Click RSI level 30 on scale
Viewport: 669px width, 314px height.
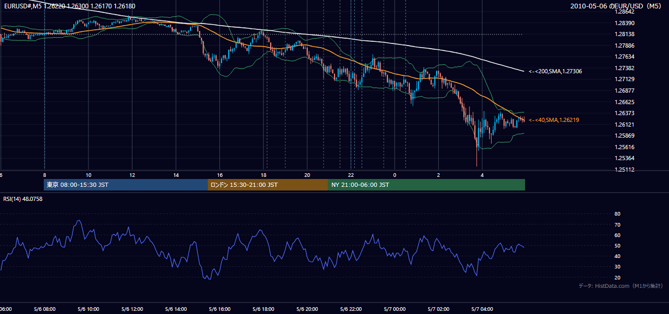617,267
